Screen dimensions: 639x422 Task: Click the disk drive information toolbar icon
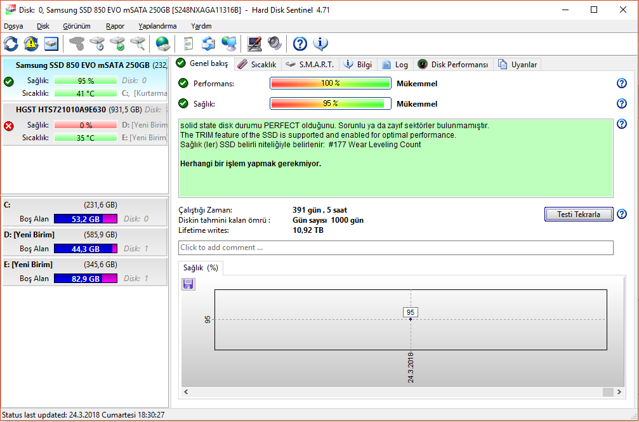coord(51,44)
